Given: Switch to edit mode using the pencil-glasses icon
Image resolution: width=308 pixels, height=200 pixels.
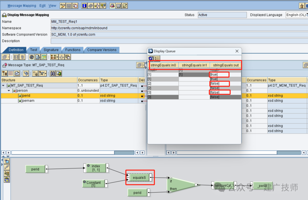Looking at the screenshot, I should pyautogui.click(x=63, y=6).
